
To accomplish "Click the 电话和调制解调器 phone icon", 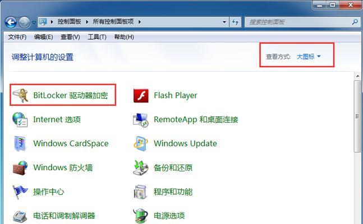I will pos(20,216).
